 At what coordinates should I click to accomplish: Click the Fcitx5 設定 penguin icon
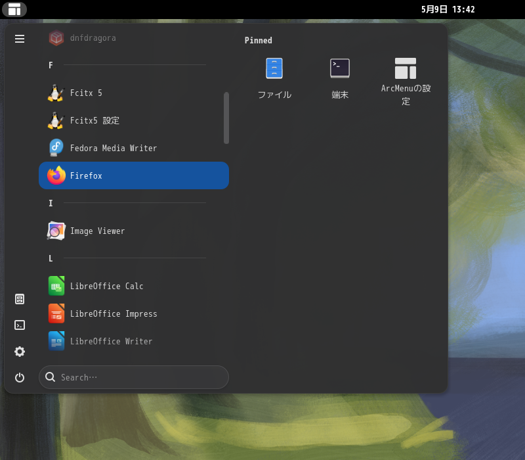[56, 121]
